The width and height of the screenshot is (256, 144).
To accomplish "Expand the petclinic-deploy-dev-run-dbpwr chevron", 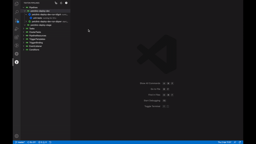I will pos(26,21).
